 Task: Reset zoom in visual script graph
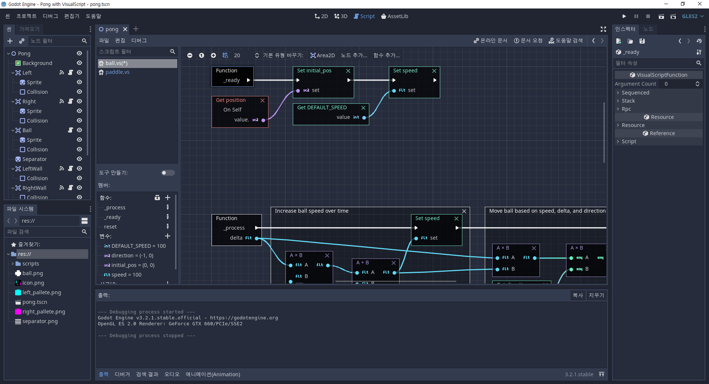coord(202,55)
